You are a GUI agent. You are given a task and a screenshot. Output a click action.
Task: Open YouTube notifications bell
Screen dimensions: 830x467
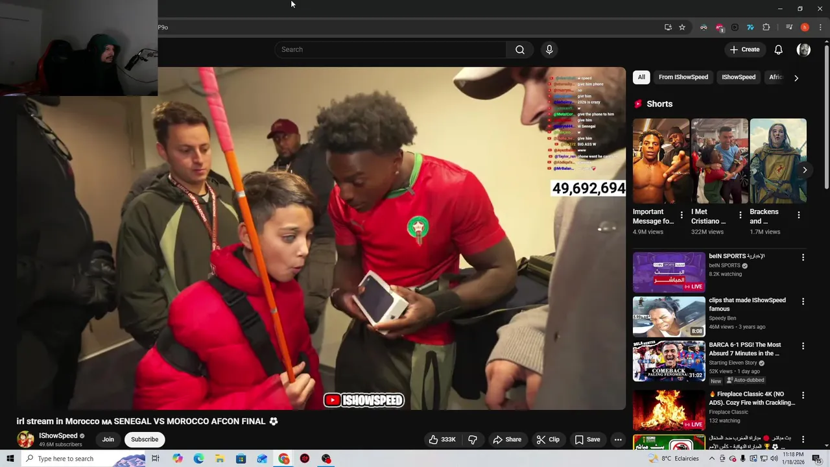coord(778,49)
